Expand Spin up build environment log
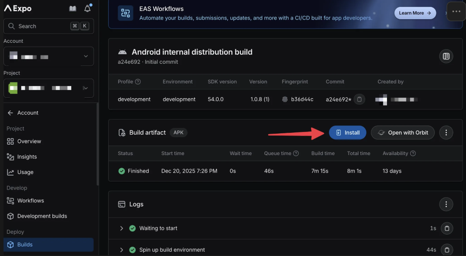This screenshot has height=256, width=466. (122, 250)
